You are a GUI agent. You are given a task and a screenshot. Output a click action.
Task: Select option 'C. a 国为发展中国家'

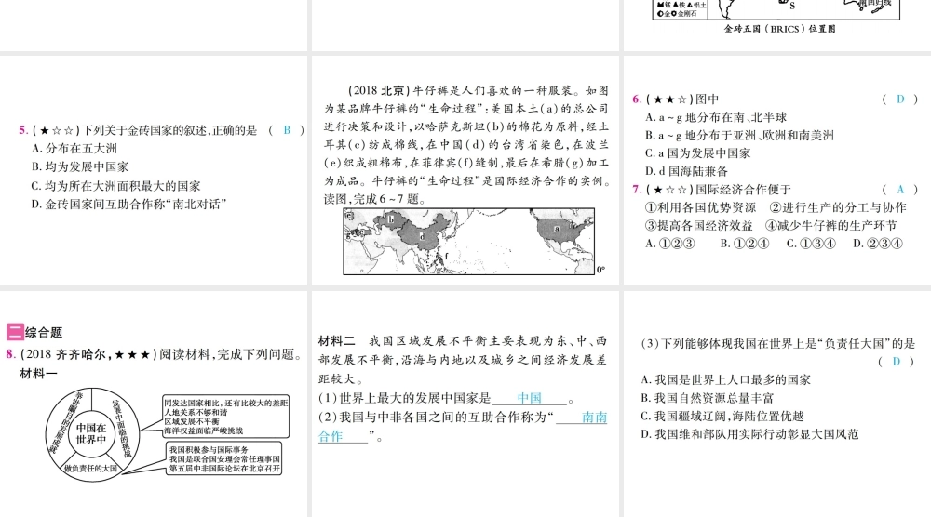698,153
